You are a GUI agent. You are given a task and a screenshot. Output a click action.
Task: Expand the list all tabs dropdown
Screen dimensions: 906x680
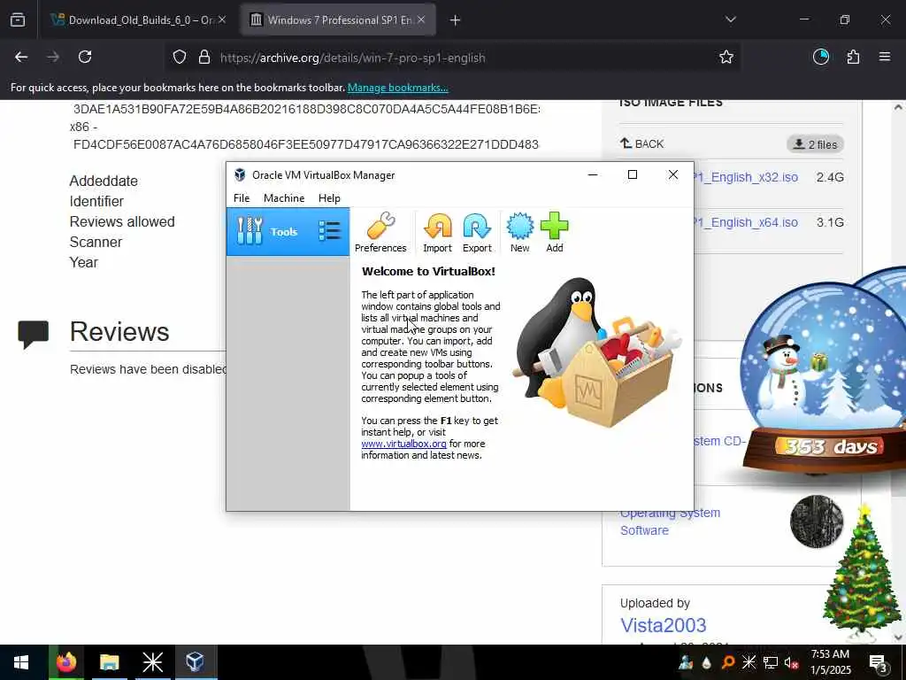730,19
